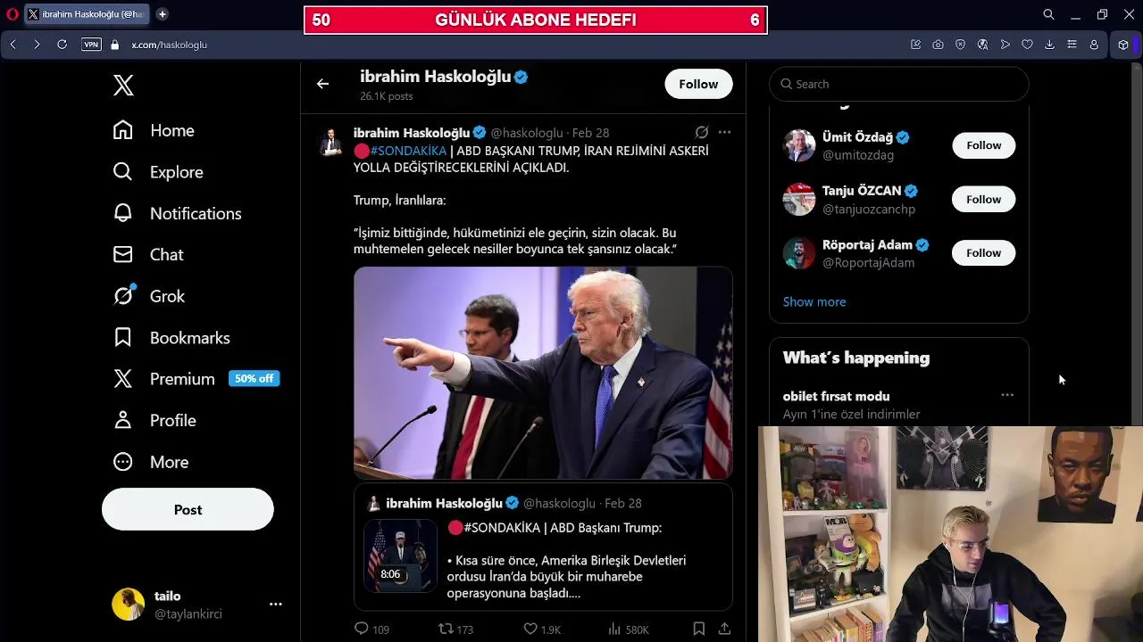Go to Home in the sidebar
Screen dimensions: 1143x642
154,130
